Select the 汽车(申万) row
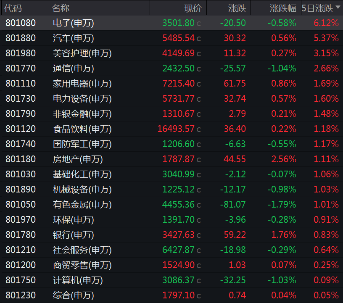The width and height of the screenshot is (343, 303). [171, 38]
